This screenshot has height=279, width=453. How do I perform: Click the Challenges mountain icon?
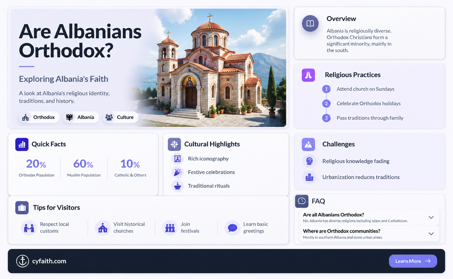tap(308, 144)
